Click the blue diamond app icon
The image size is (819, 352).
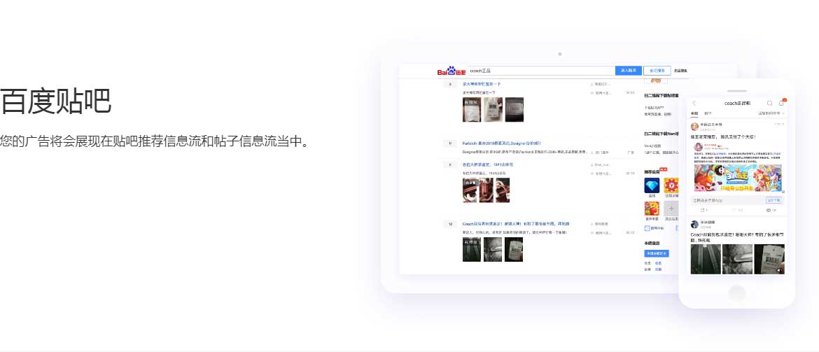pyautogui.click(x=652, y=186)
